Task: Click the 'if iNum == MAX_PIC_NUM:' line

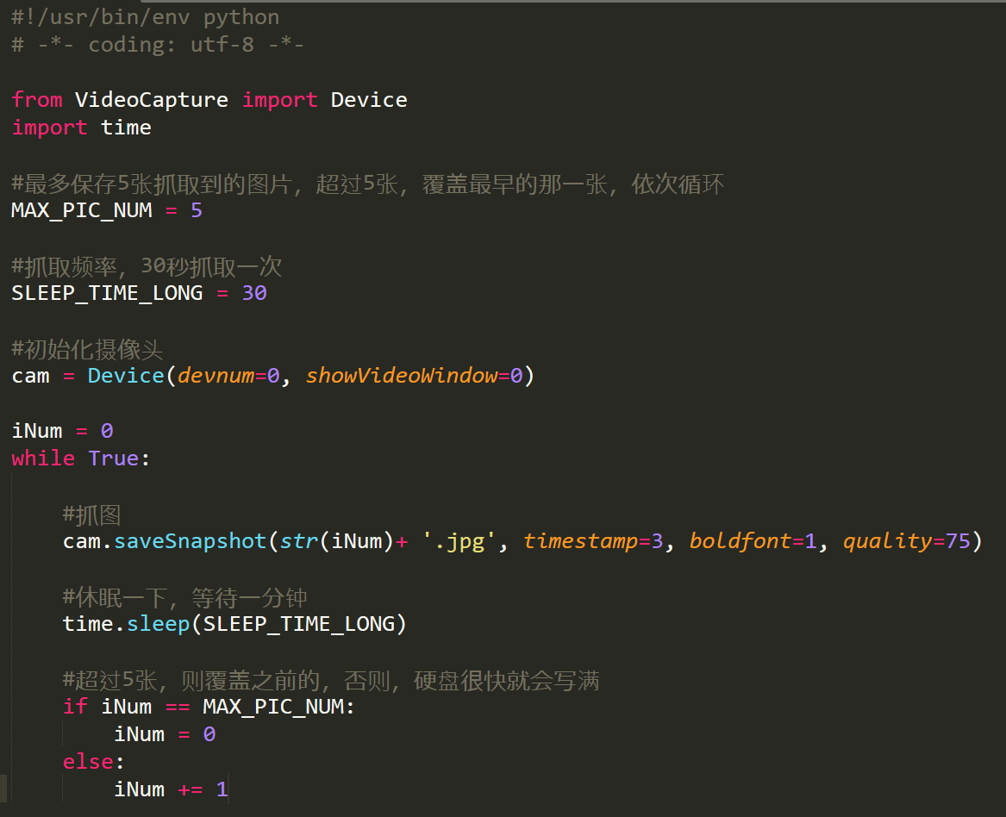Action: (x=209, y=707)
